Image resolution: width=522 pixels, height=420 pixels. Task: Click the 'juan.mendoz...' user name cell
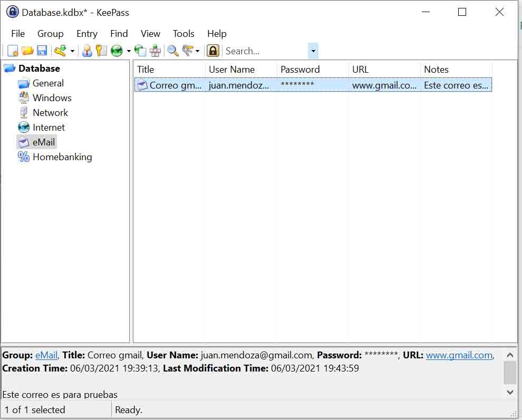[239, 85]
